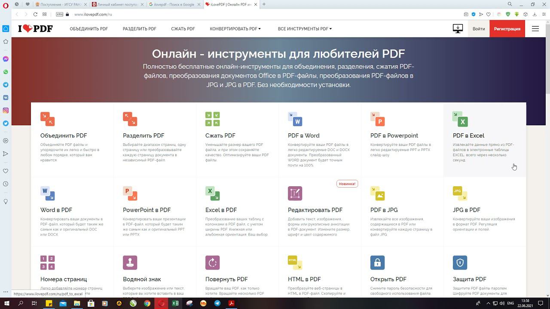Expand ВСЕ ИНСТРУМЕНТЫ PDF dropdown menu

pos(305,29)
